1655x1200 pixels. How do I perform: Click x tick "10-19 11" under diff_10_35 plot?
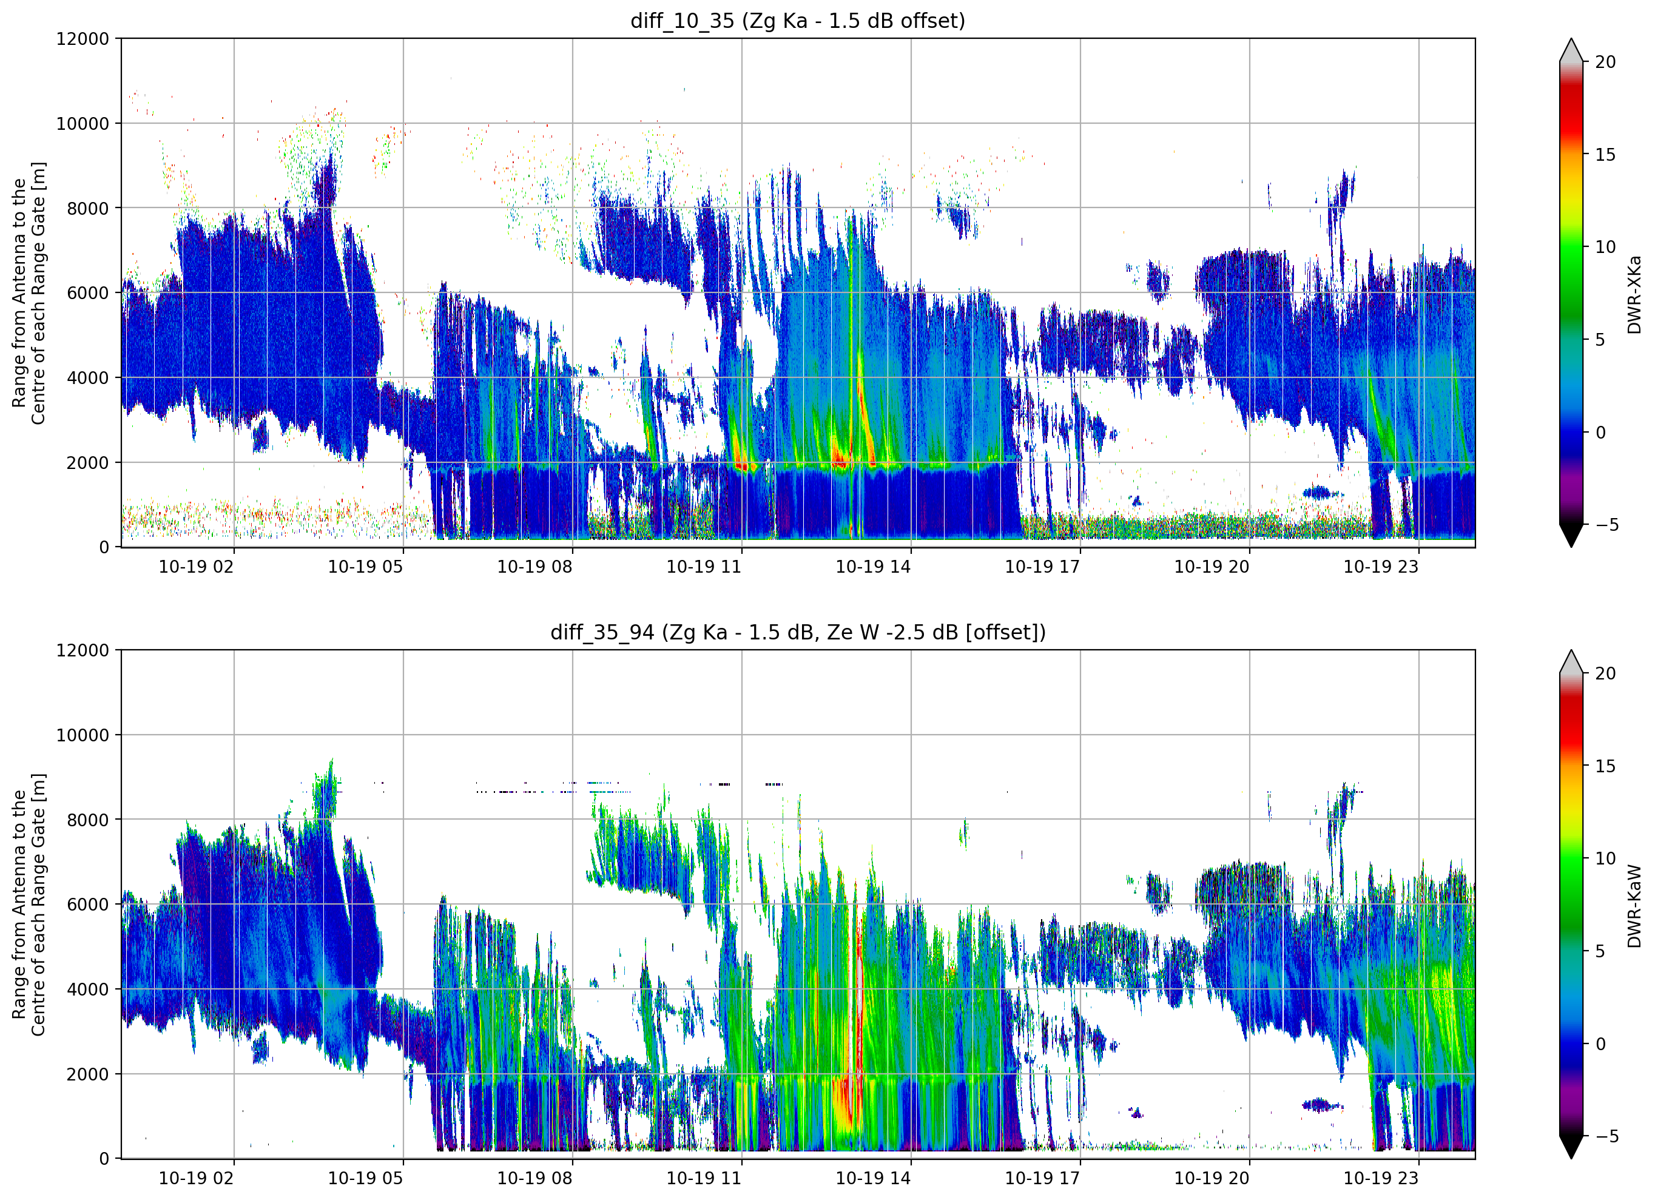tap(704, 567)
